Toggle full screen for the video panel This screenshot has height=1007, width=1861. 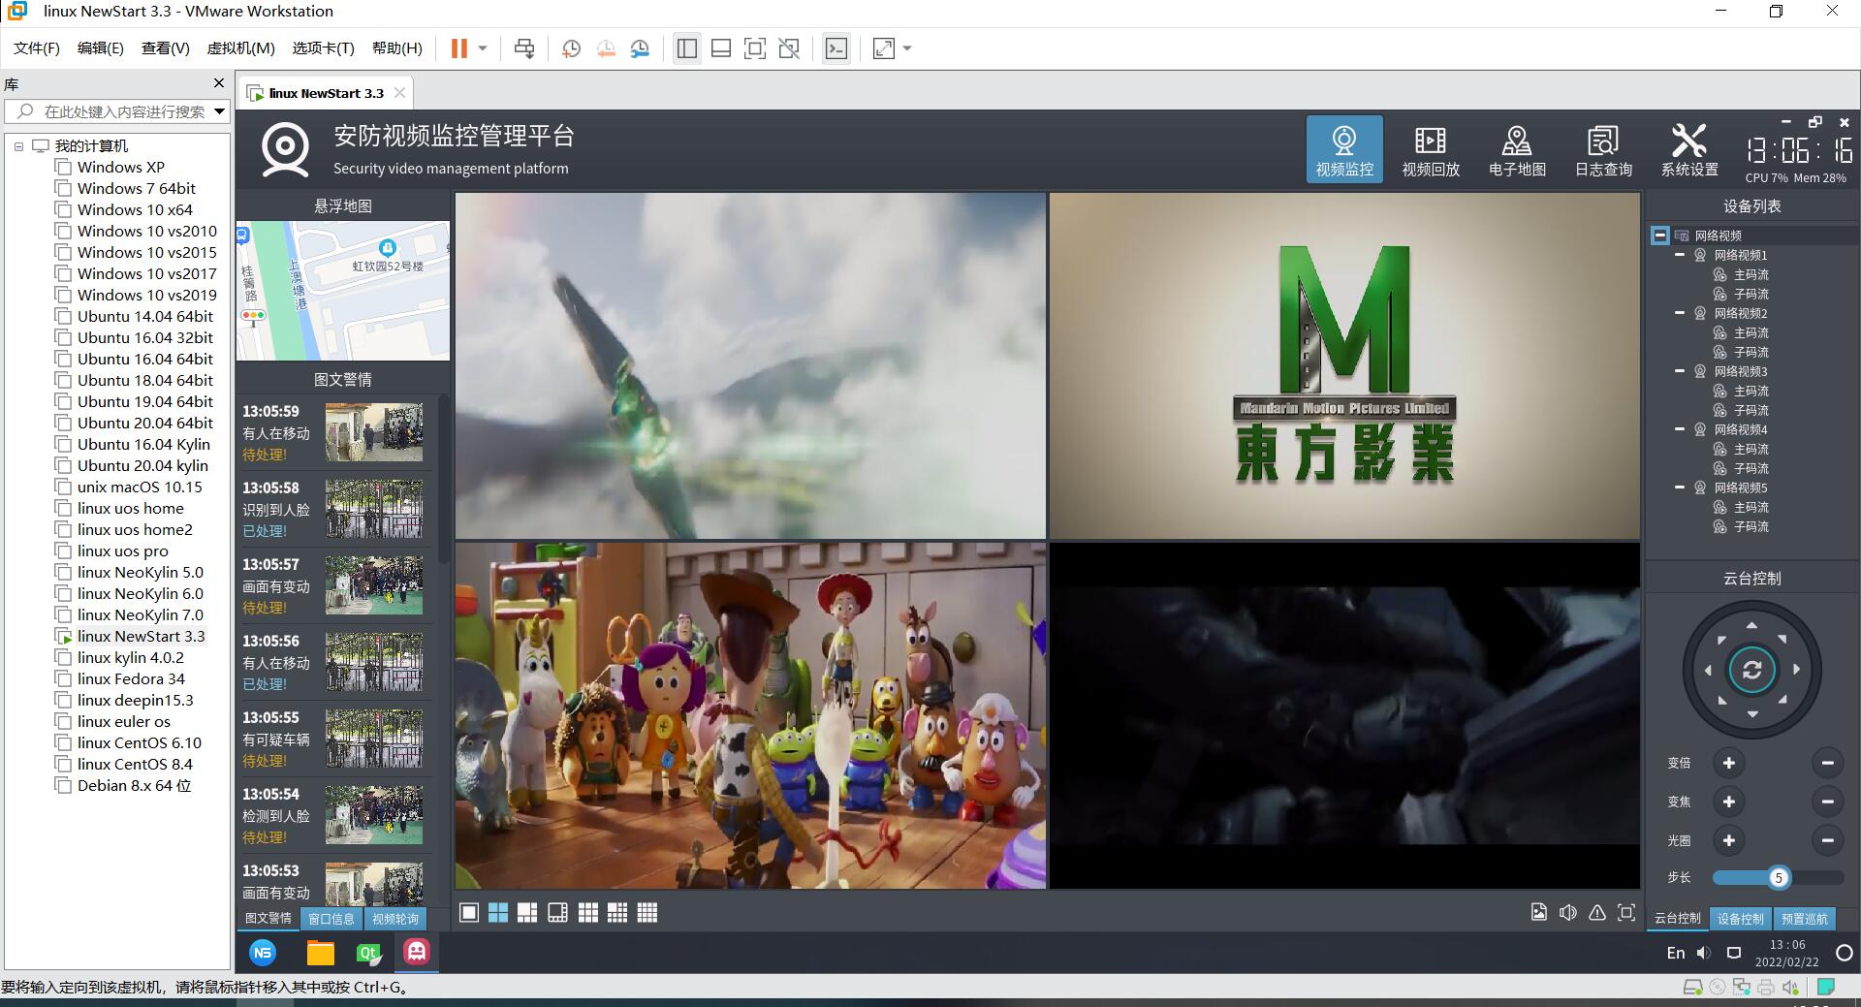[1626, 913]
